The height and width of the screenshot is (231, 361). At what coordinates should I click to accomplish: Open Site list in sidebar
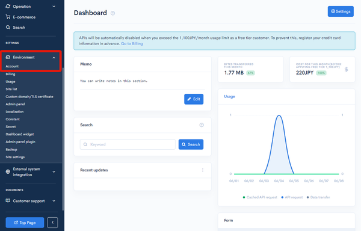(11, 89)
